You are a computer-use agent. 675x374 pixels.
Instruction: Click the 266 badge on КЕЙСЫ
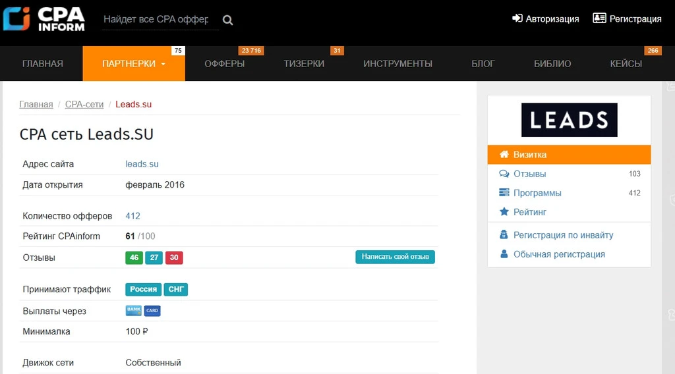point(653,50)
